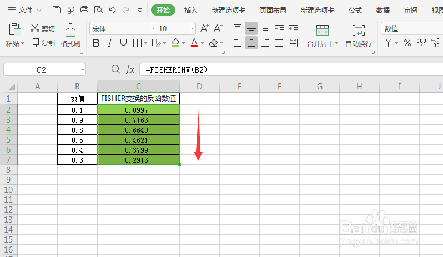Click the Paste clipboard icon
Screen dimensions: 443x257
tap(15, 30)
